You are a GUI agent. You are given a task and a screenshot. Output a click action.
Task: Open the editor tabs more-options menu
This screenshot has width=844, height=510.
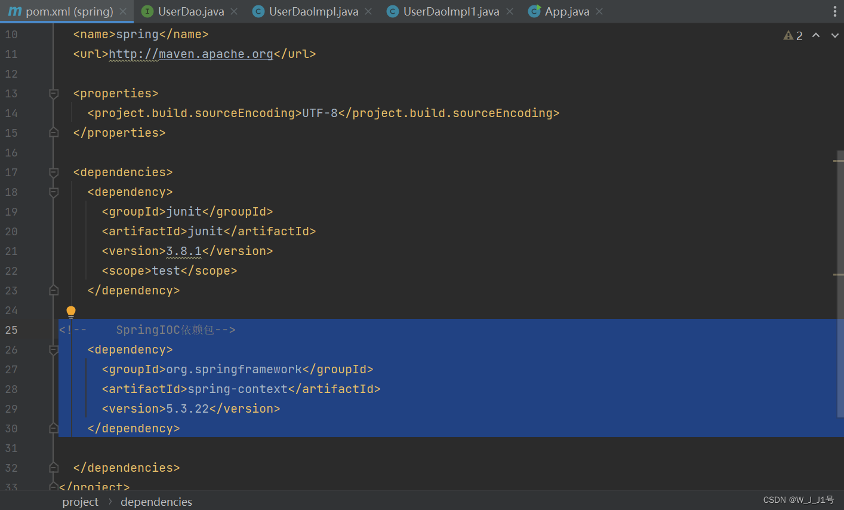834,11
